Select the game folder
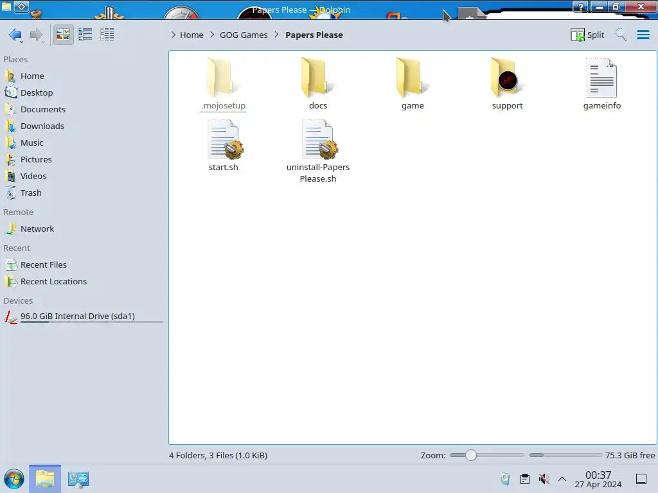 coord(413,84)
